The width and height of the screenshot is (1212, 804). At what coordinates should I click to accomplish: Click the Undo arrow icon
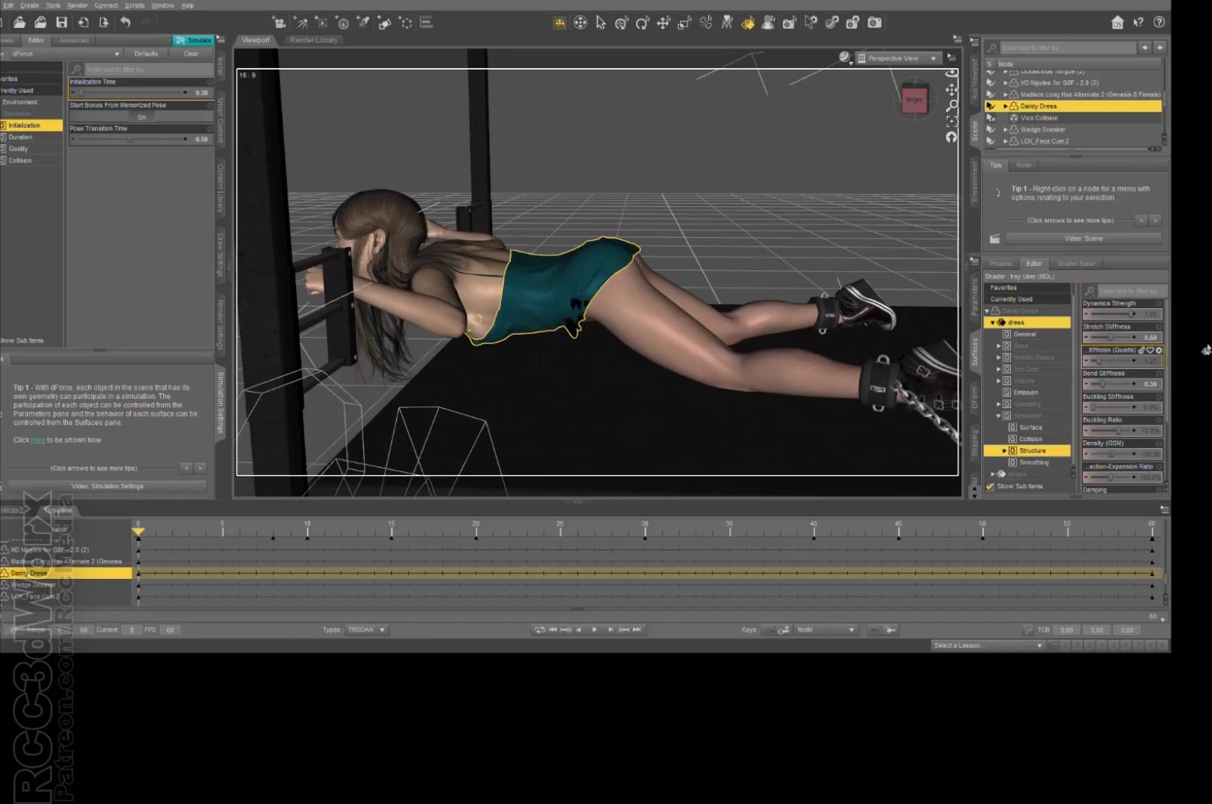pyautogui.click(x=125, y=23)
